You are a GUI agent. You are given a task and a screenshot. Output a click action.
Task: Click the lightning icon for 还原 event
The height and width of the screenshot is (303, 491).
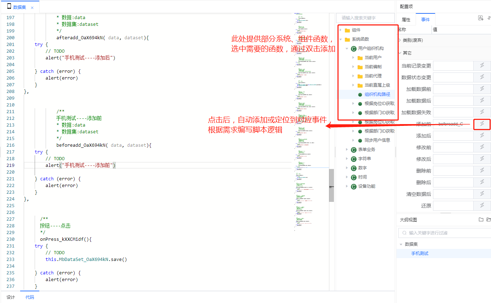coord(482,205)
